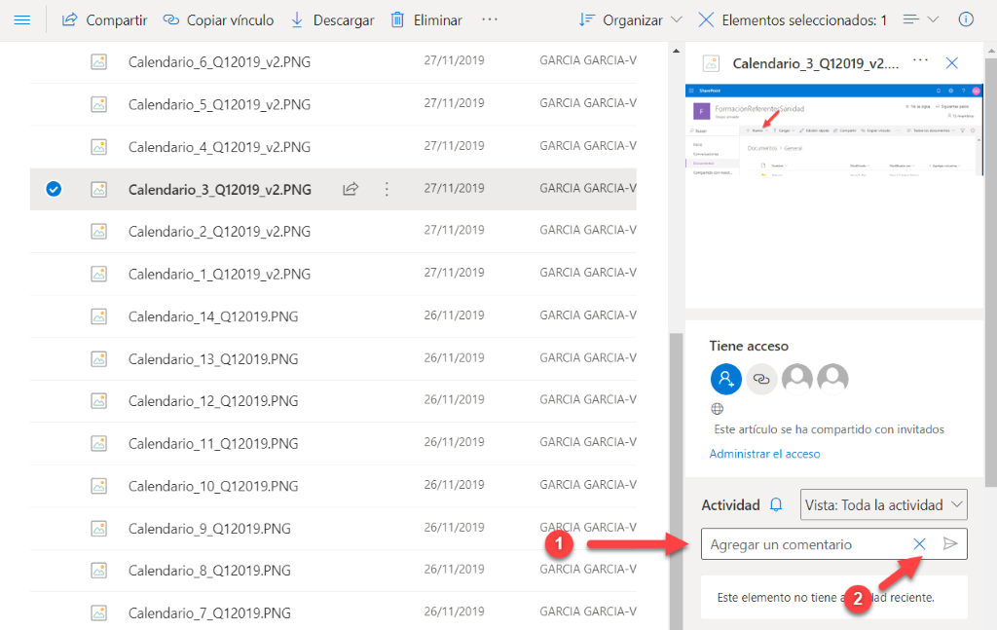Expand the more options ellipsis in the toolbar
This screenshot has height=630, width=997.
489,19
